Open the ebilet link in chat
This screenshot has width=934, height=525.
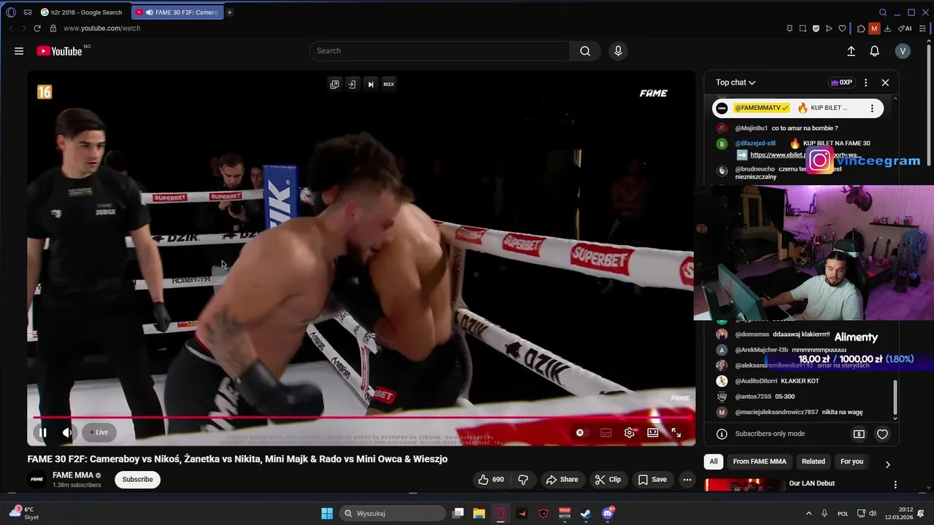[x=806, y=155]
